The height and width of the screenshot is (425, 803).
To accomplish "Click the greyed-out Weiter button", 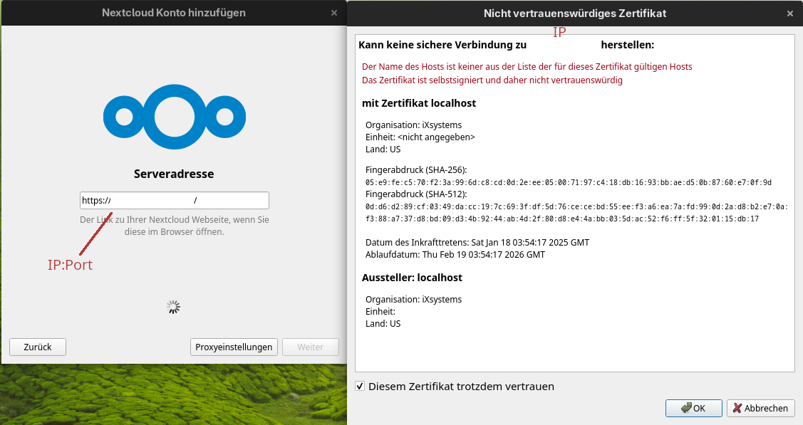I will tap(310, 347).
